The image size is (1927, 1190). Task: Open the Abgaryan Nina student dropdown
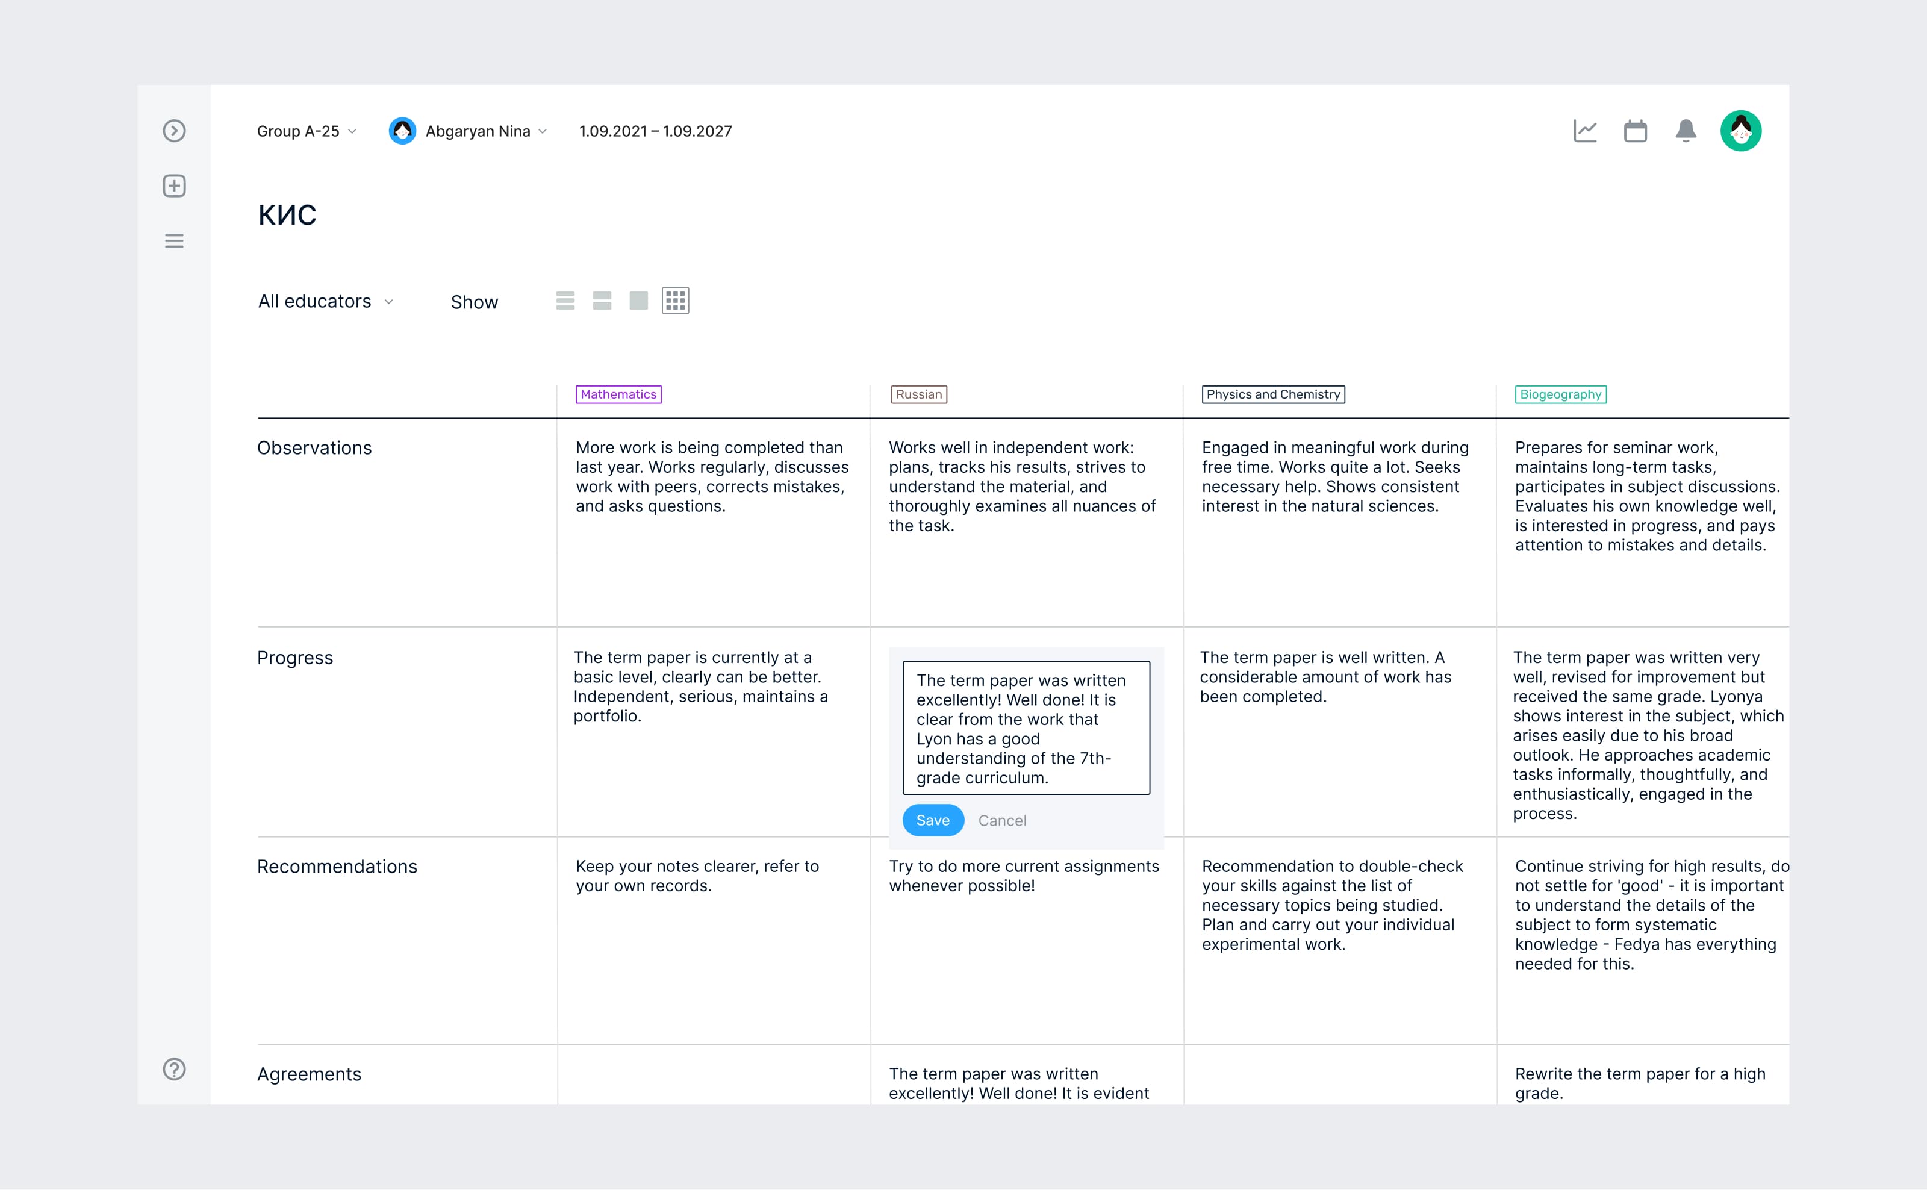[483, 131]
